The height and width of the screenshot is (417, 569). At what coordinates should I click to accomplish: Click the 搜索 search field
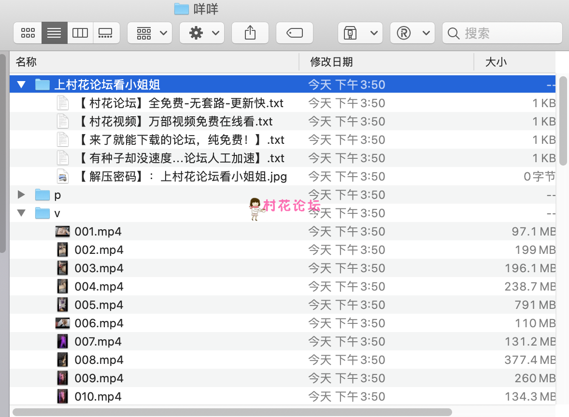tap(502, 33)
